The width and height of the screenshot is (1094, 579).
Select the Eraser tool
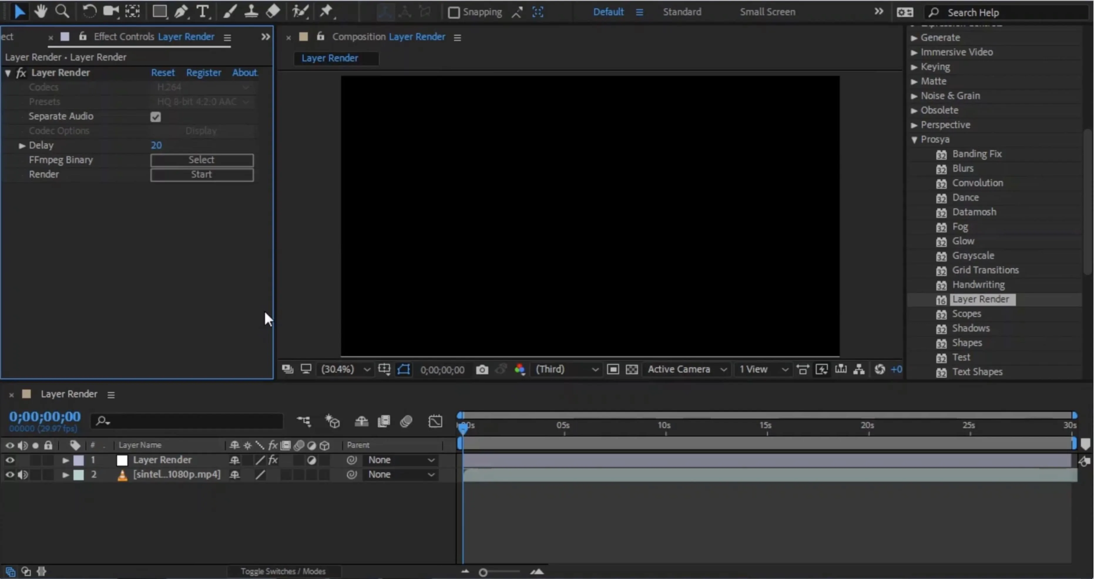pyautogui.click(x=273, y=11)
